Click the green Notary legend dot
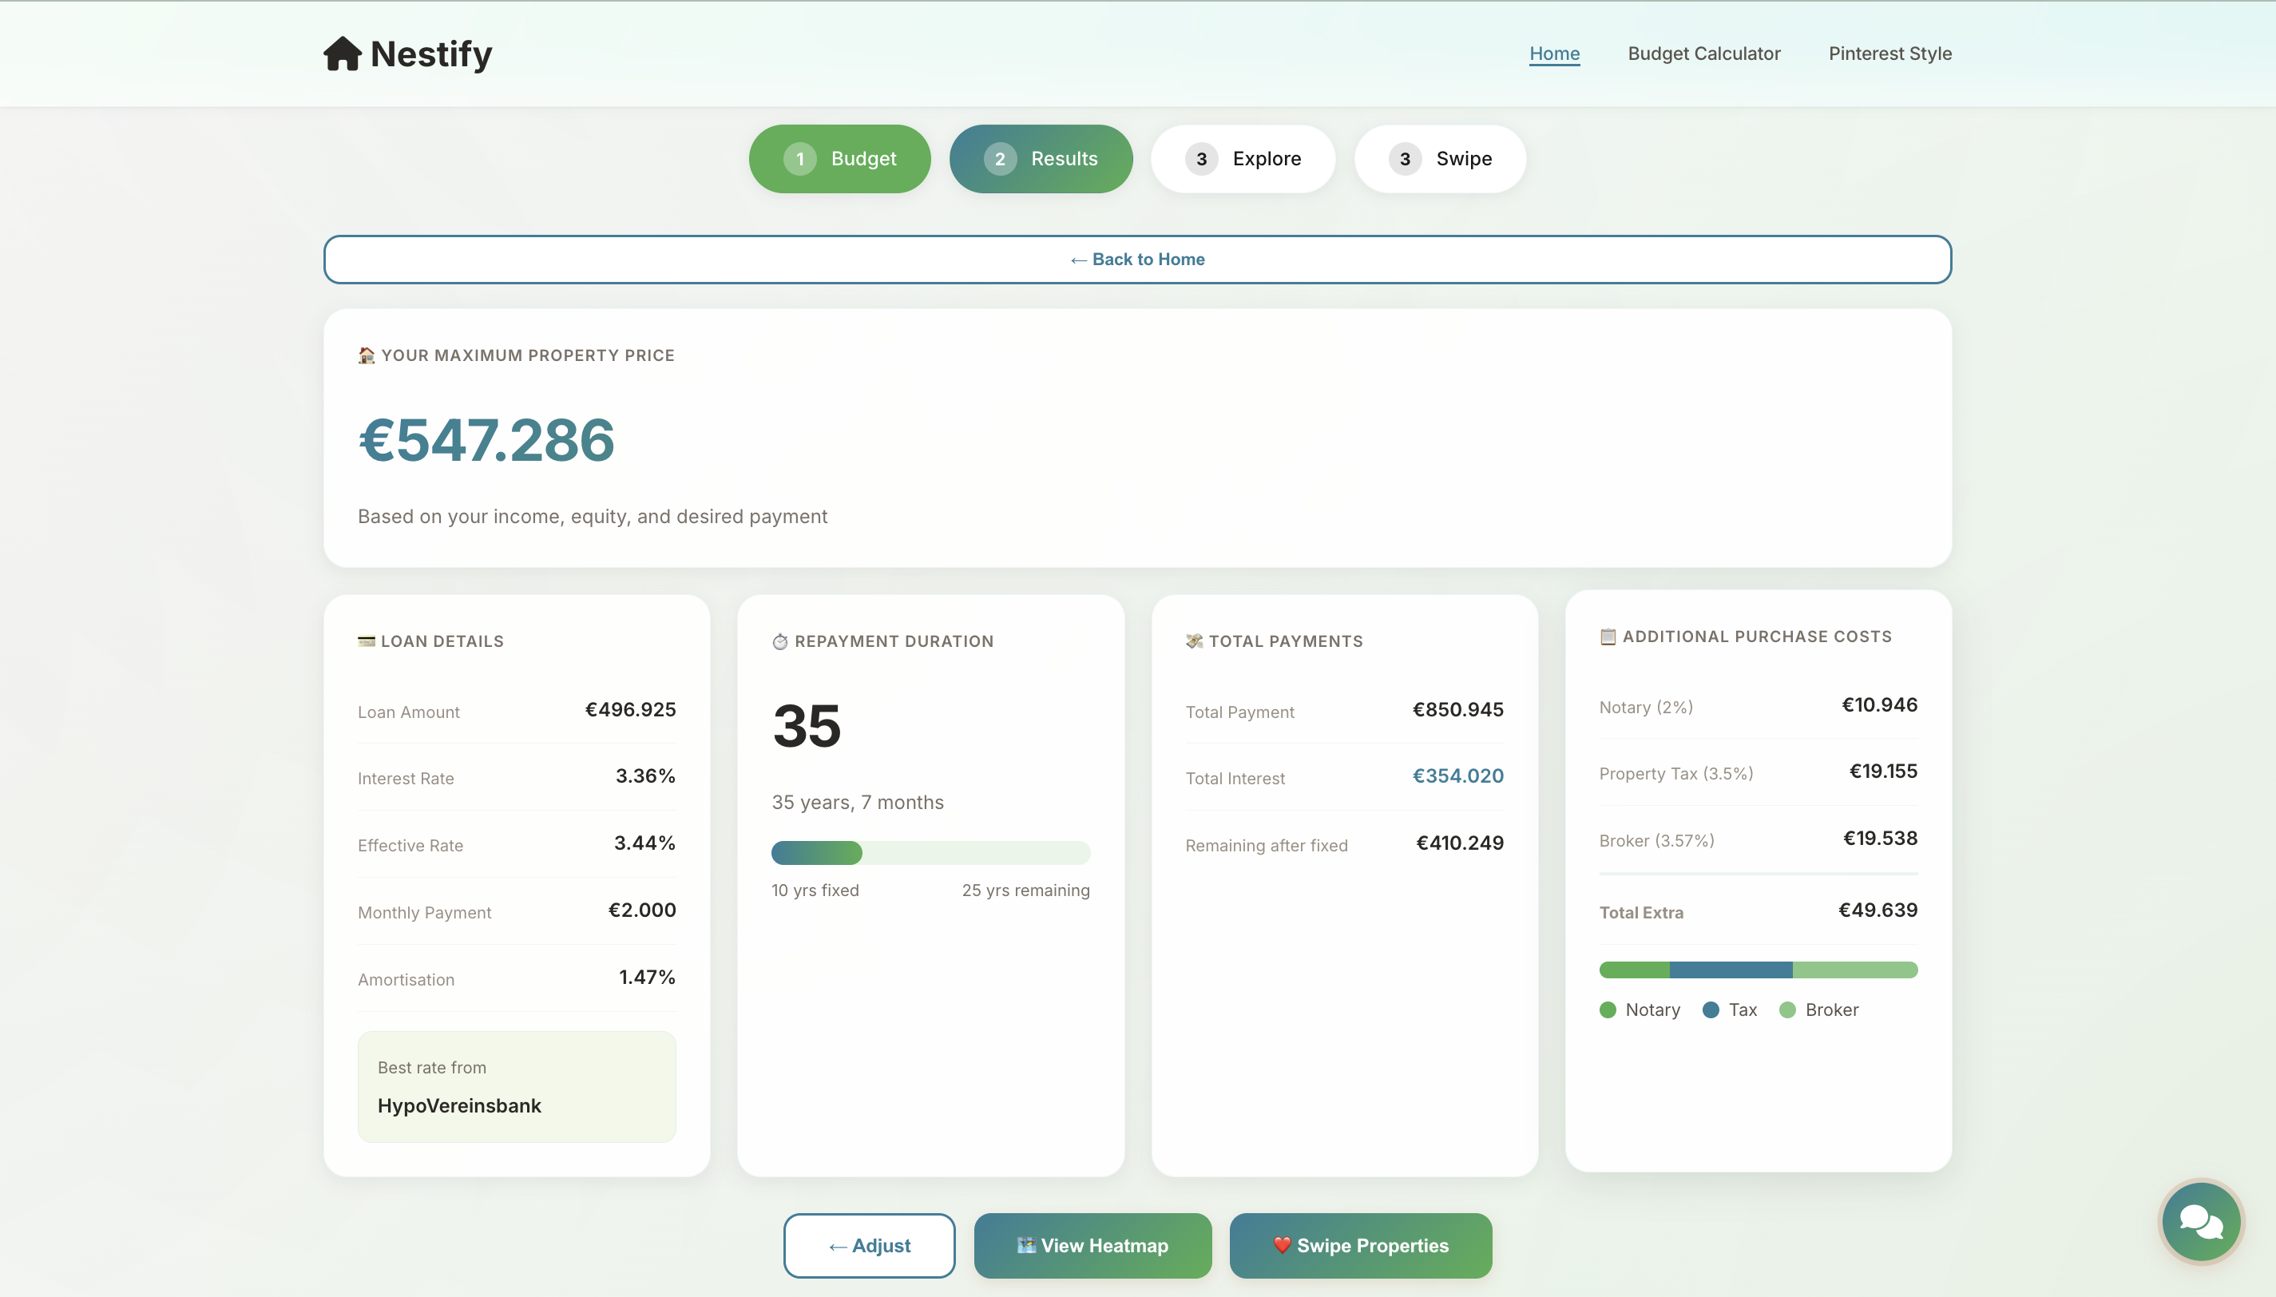 coord(1608,1010)
